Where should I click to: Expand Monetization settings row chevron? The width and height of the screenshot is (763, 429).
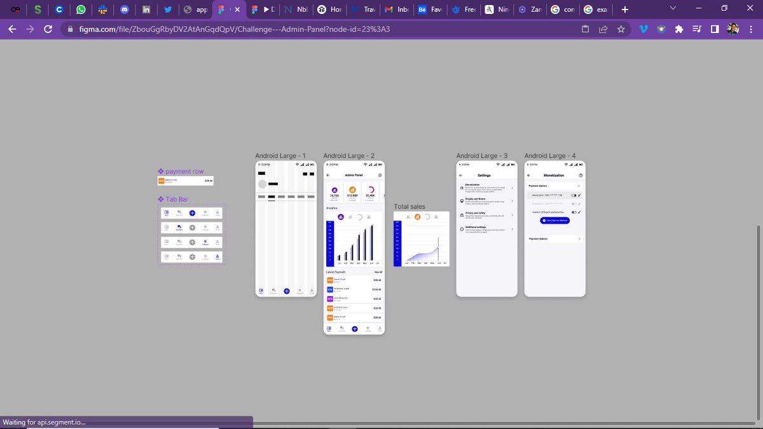512,188
